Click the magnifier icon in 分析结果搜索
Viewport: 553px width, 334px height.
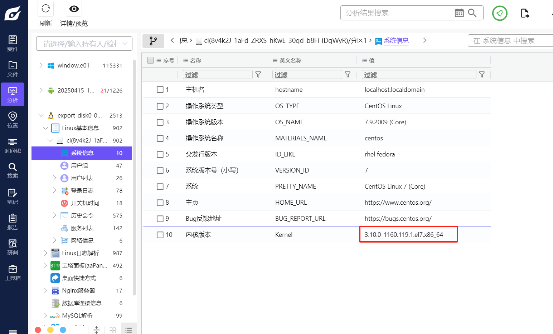tap(472, 13)
